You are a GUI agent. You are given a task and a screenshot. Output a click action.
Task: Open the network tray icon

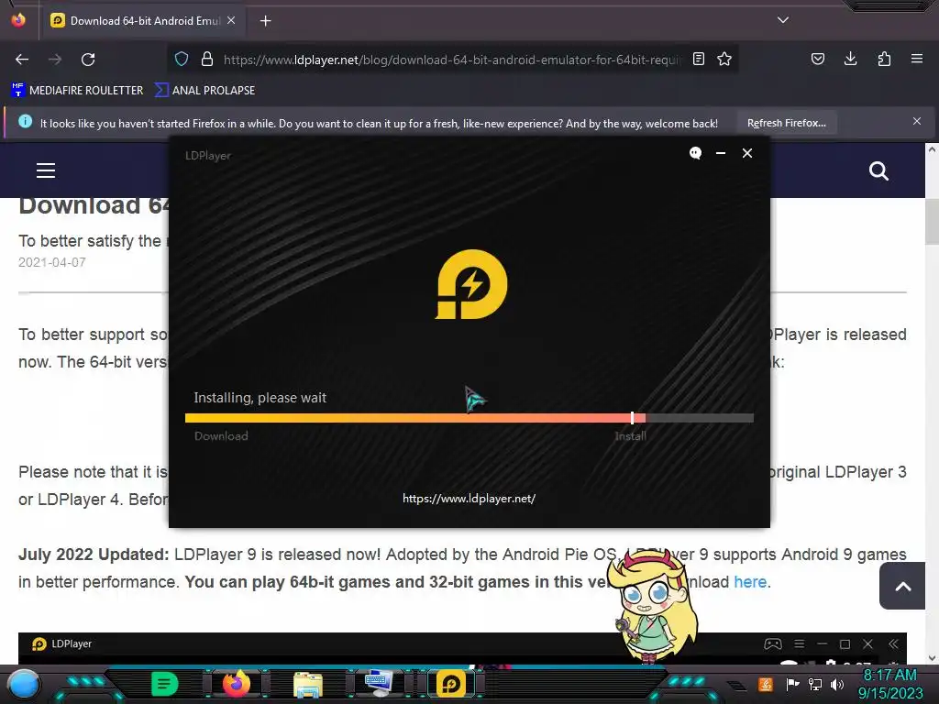click(x=814, y=684)
